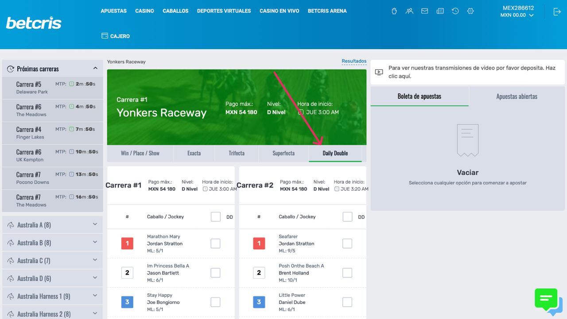Open Carrera #5 Delaware Park race

click(x=53, y=88)
